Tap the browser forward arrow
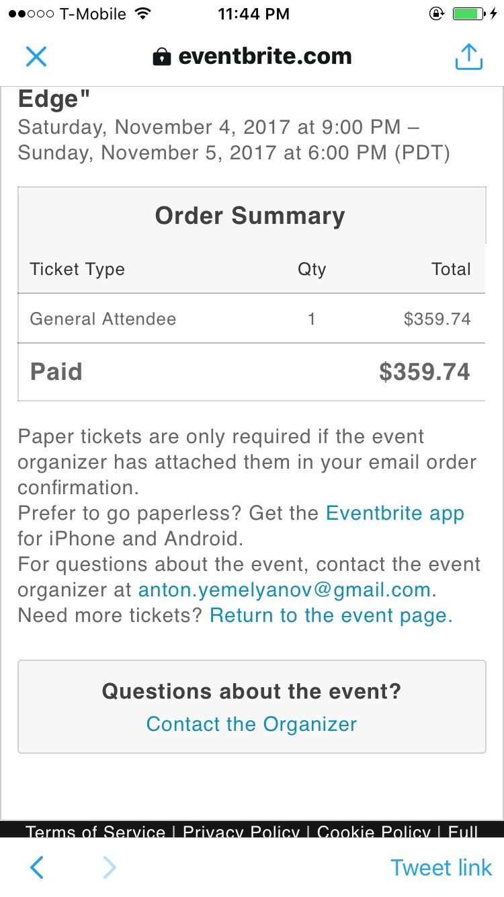 pyautogui.click(x=109, y=867)
